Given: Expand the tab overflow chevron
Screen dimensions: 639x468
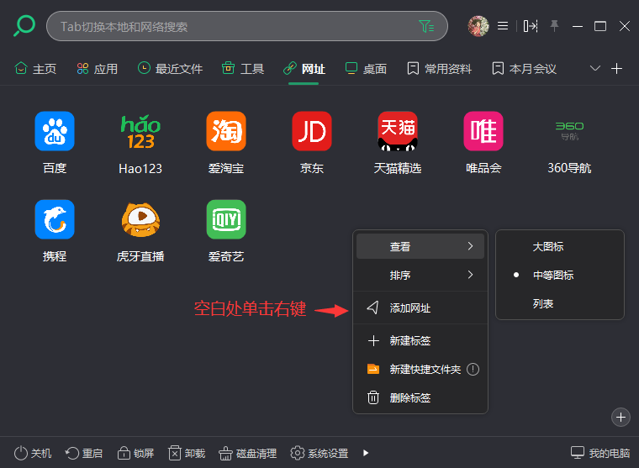Looking at the screenshot, I should (x=595, y=68).
